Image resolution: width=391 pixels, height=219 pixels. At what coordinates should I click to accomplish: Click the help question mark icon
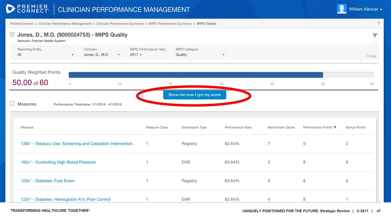coord(378,23)
